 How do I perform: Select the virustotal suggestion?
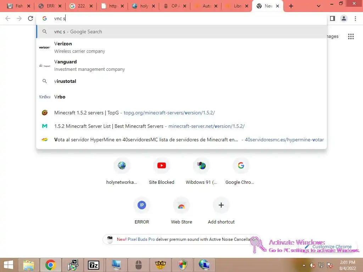(181, 81)
